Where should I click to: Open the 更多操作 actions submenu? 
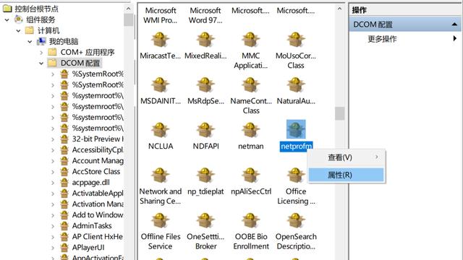coord(455,38)
